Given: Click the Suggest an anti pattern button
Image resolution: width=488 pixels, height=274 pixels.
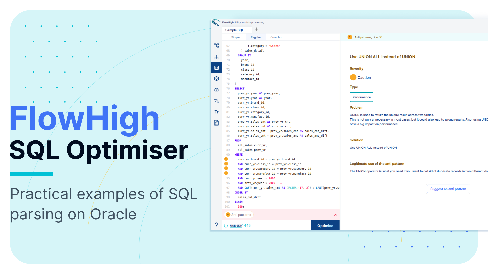Looking at the screenshot, I should [448, 189].
